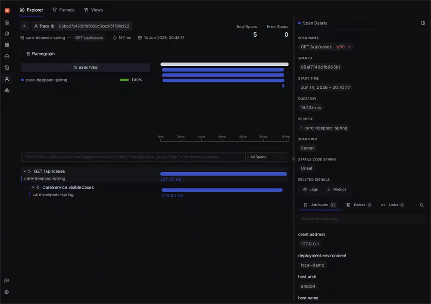Open the p50 percentile dropdown

tap(344, 47)
